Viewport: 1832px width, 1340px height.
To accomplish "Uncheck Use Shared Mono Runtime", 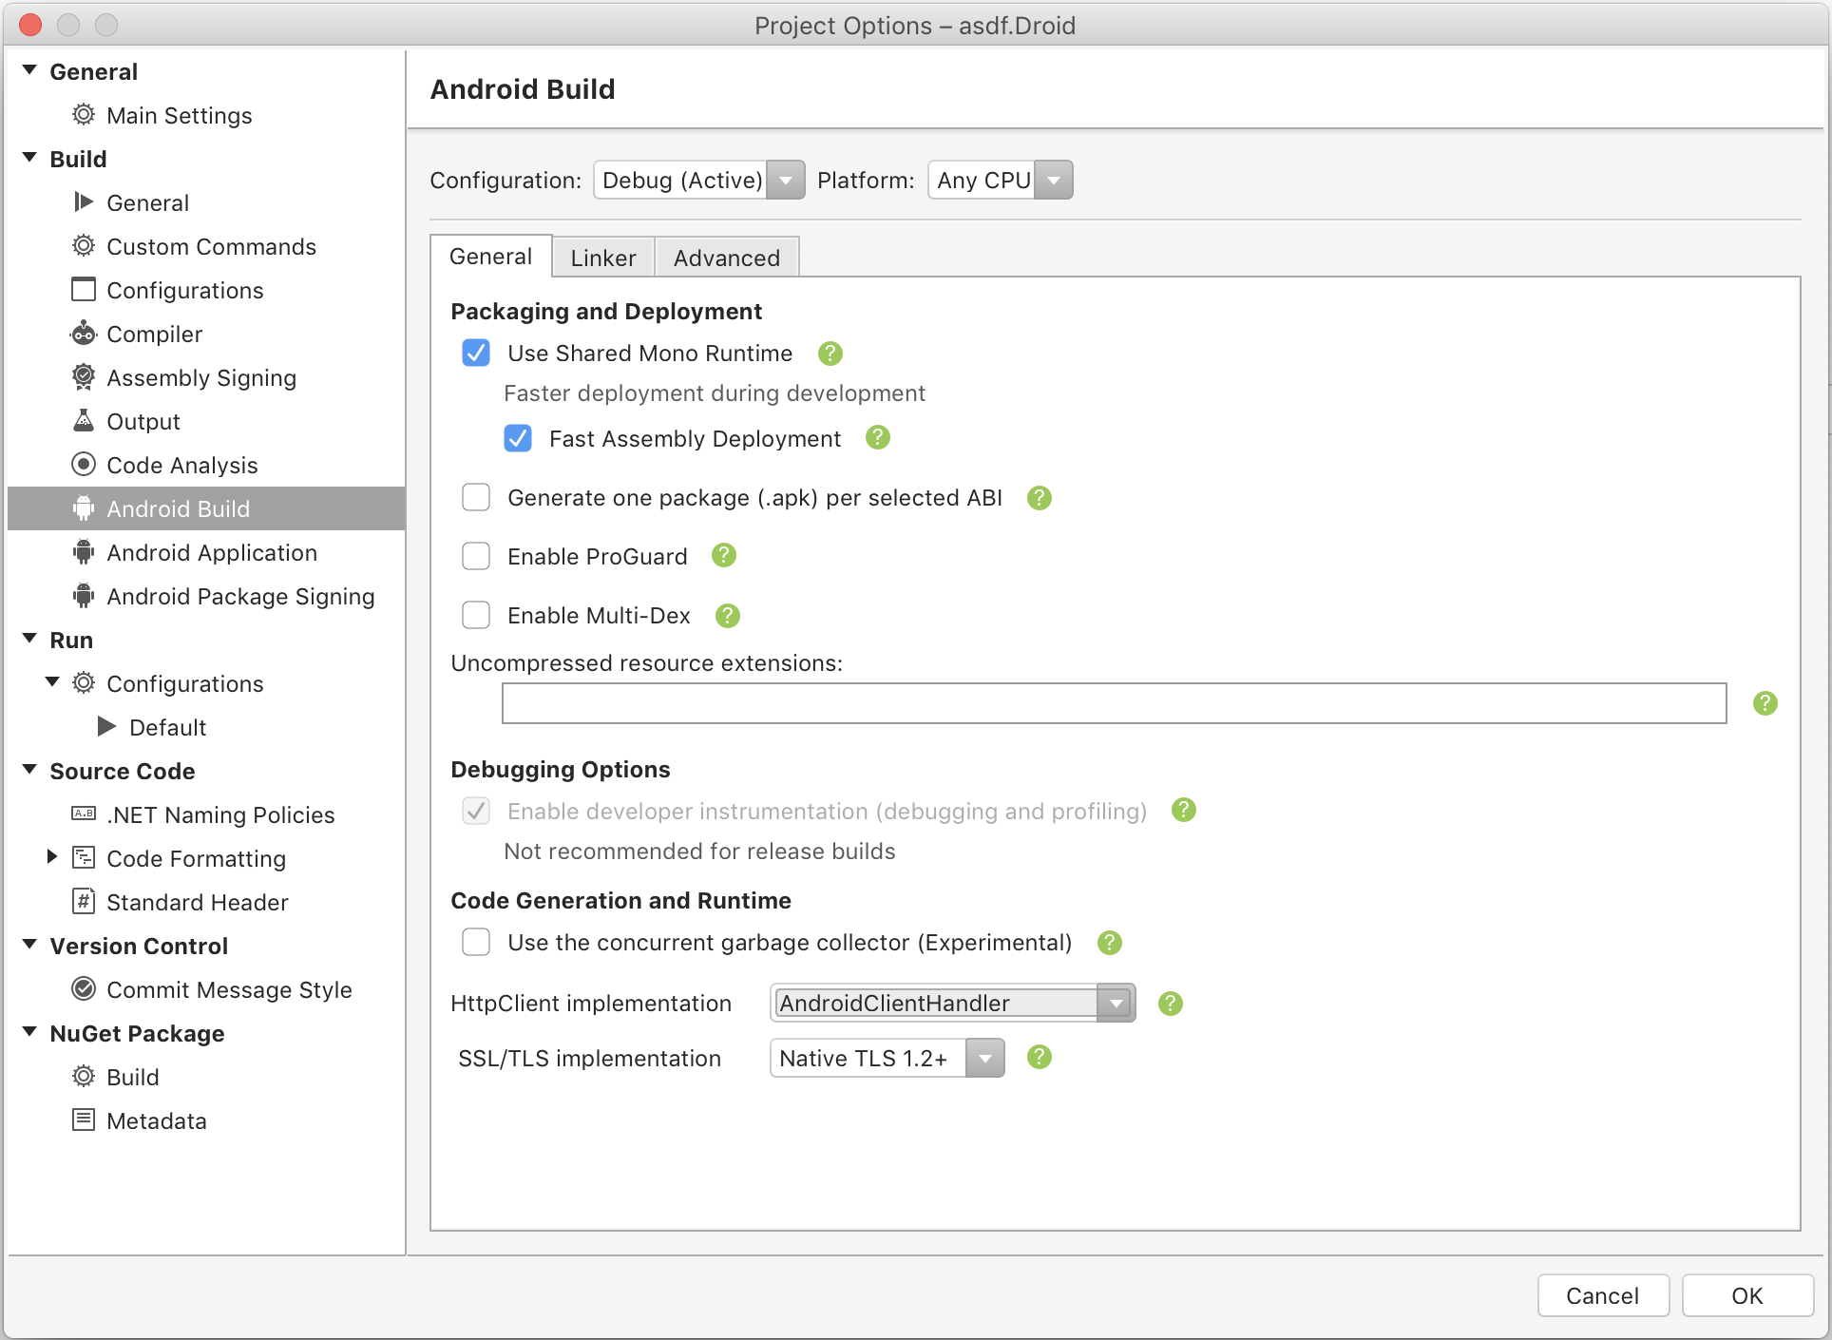I will coord(476,354).
